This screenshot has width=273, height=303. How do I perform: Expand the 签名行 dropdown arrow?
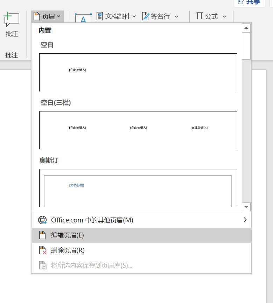tap(176, 16)
